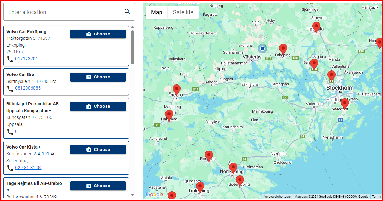Click the dealer list scroll down arrow

coord(132,195)
